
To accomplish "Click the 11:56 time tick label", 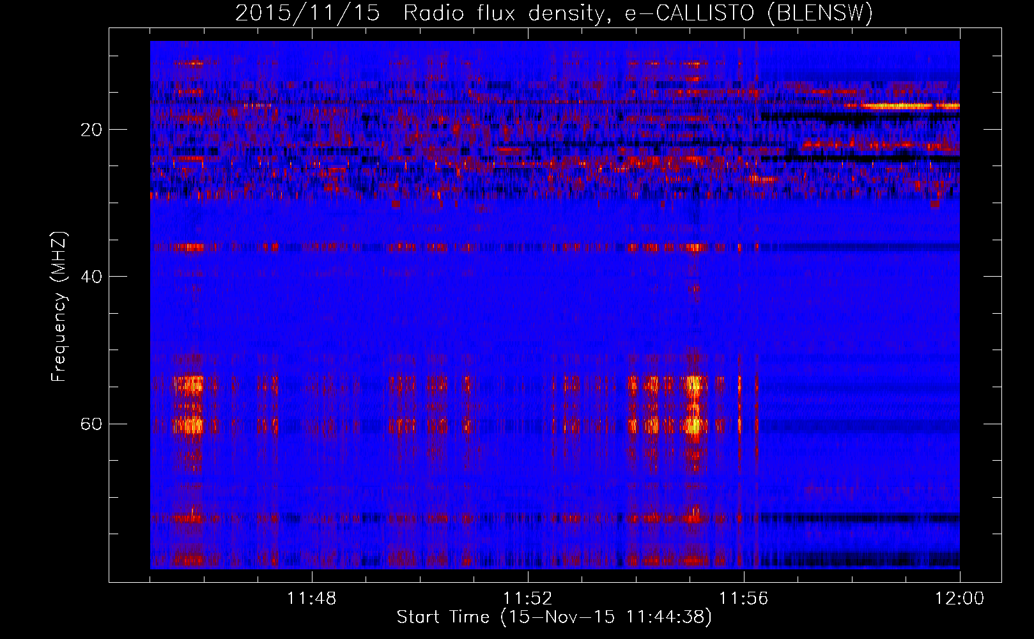I will pyautogui.click(x=744, y=599).
